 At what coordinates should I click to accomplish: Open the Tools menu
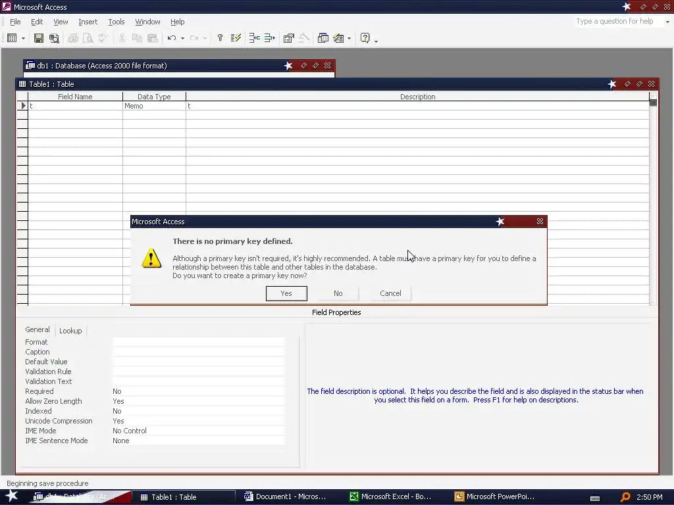pos(116,22)
